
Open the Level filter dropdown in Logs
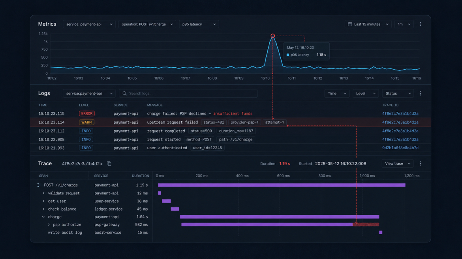click(366, 93)
